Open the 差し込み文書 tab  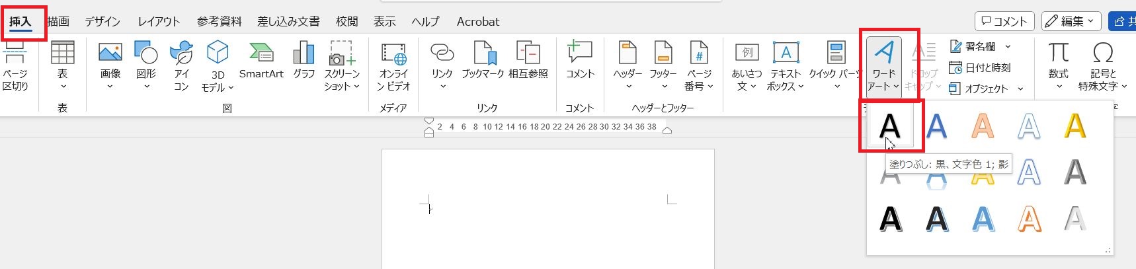point(288,22)
